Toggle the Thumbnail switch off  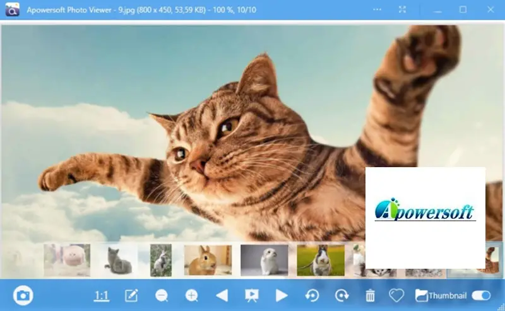[x=481, y=296]
